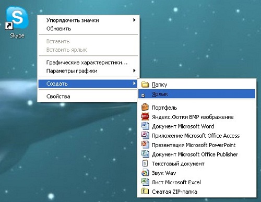
Task: Click the BMP icon for Яндекс.Фотки
Action: 145,117
